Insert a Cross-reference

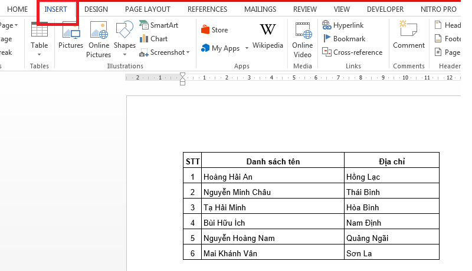[x=352, y=52]
